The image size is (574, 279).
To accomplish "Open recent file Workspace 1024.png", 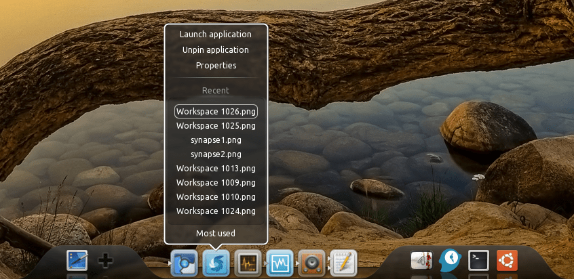I will click(x=216, y=211).
